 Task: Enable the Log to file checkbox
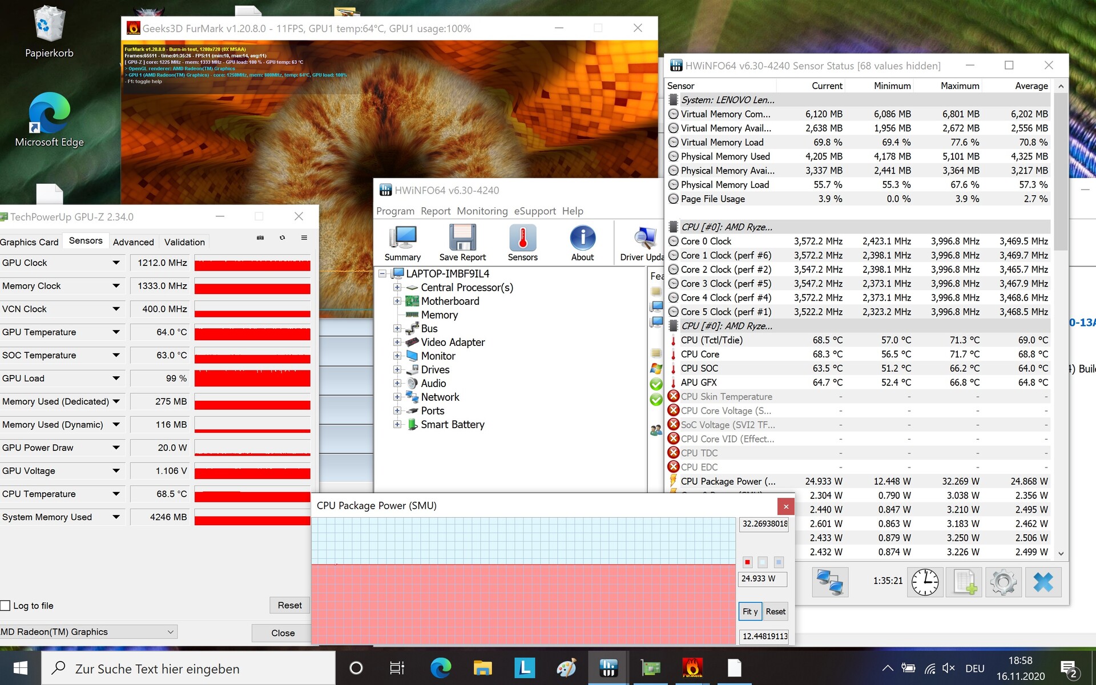6,606
